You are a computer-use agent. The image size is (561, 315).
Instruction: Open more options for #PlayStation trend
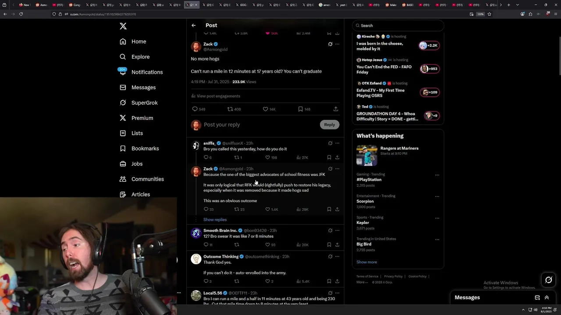click(x=437, y=175)
